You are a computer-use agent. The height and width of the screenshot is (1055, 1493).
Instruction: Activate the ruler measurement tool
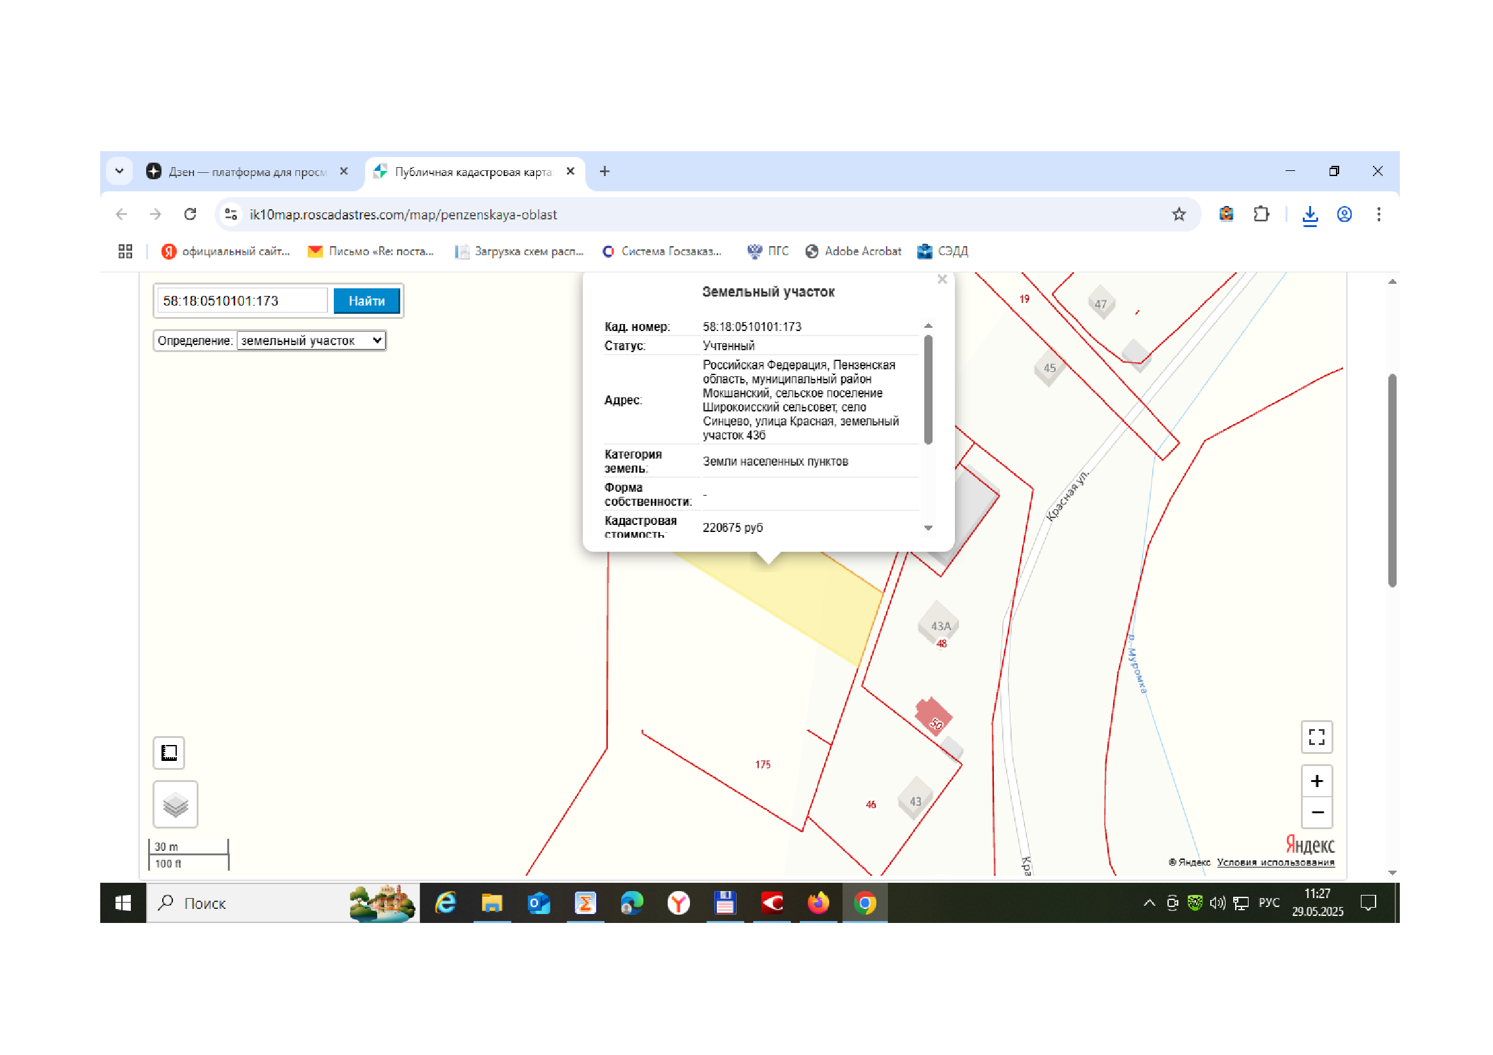coord(169,753)
